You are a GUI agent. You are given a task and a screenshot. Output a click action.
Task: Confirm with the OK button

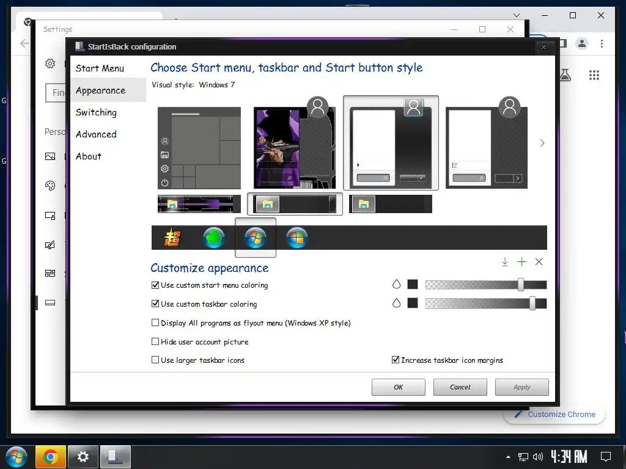coord(399,387)
